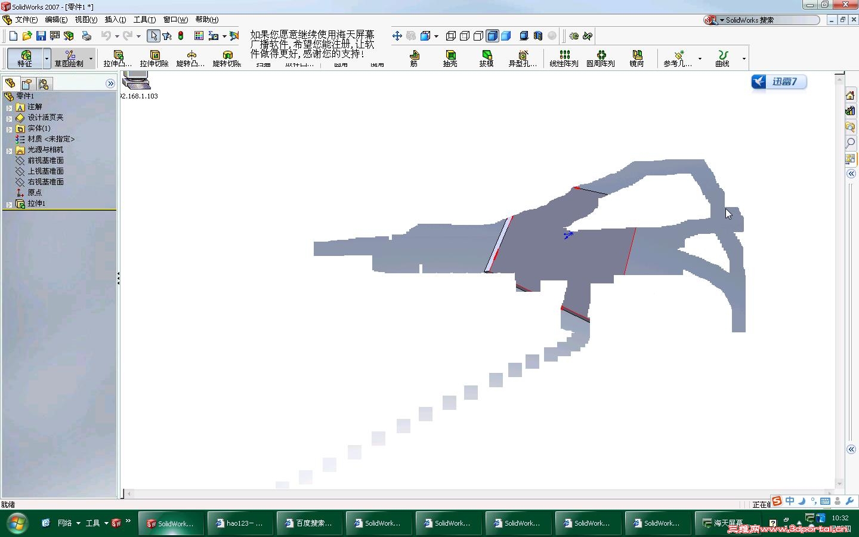Image resolution: width=859 pixels, height=537 pixels.
Task: Open the 视图(V) menu
Action: (x=86, y=20)
